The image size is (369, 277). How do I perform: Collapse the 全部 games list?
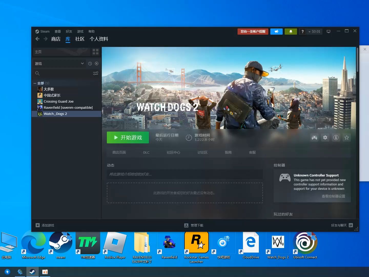point(35,83)
